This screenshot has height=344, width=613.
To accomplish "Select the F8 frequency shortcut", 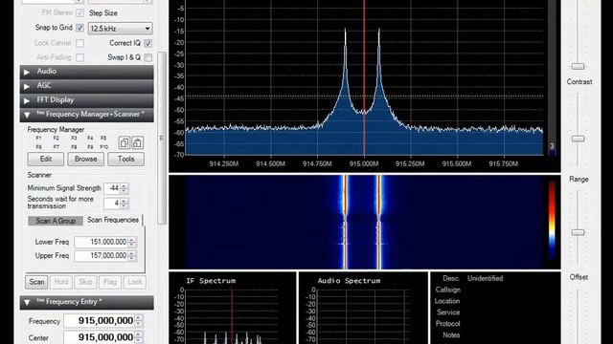I will [x=74, y=147].
